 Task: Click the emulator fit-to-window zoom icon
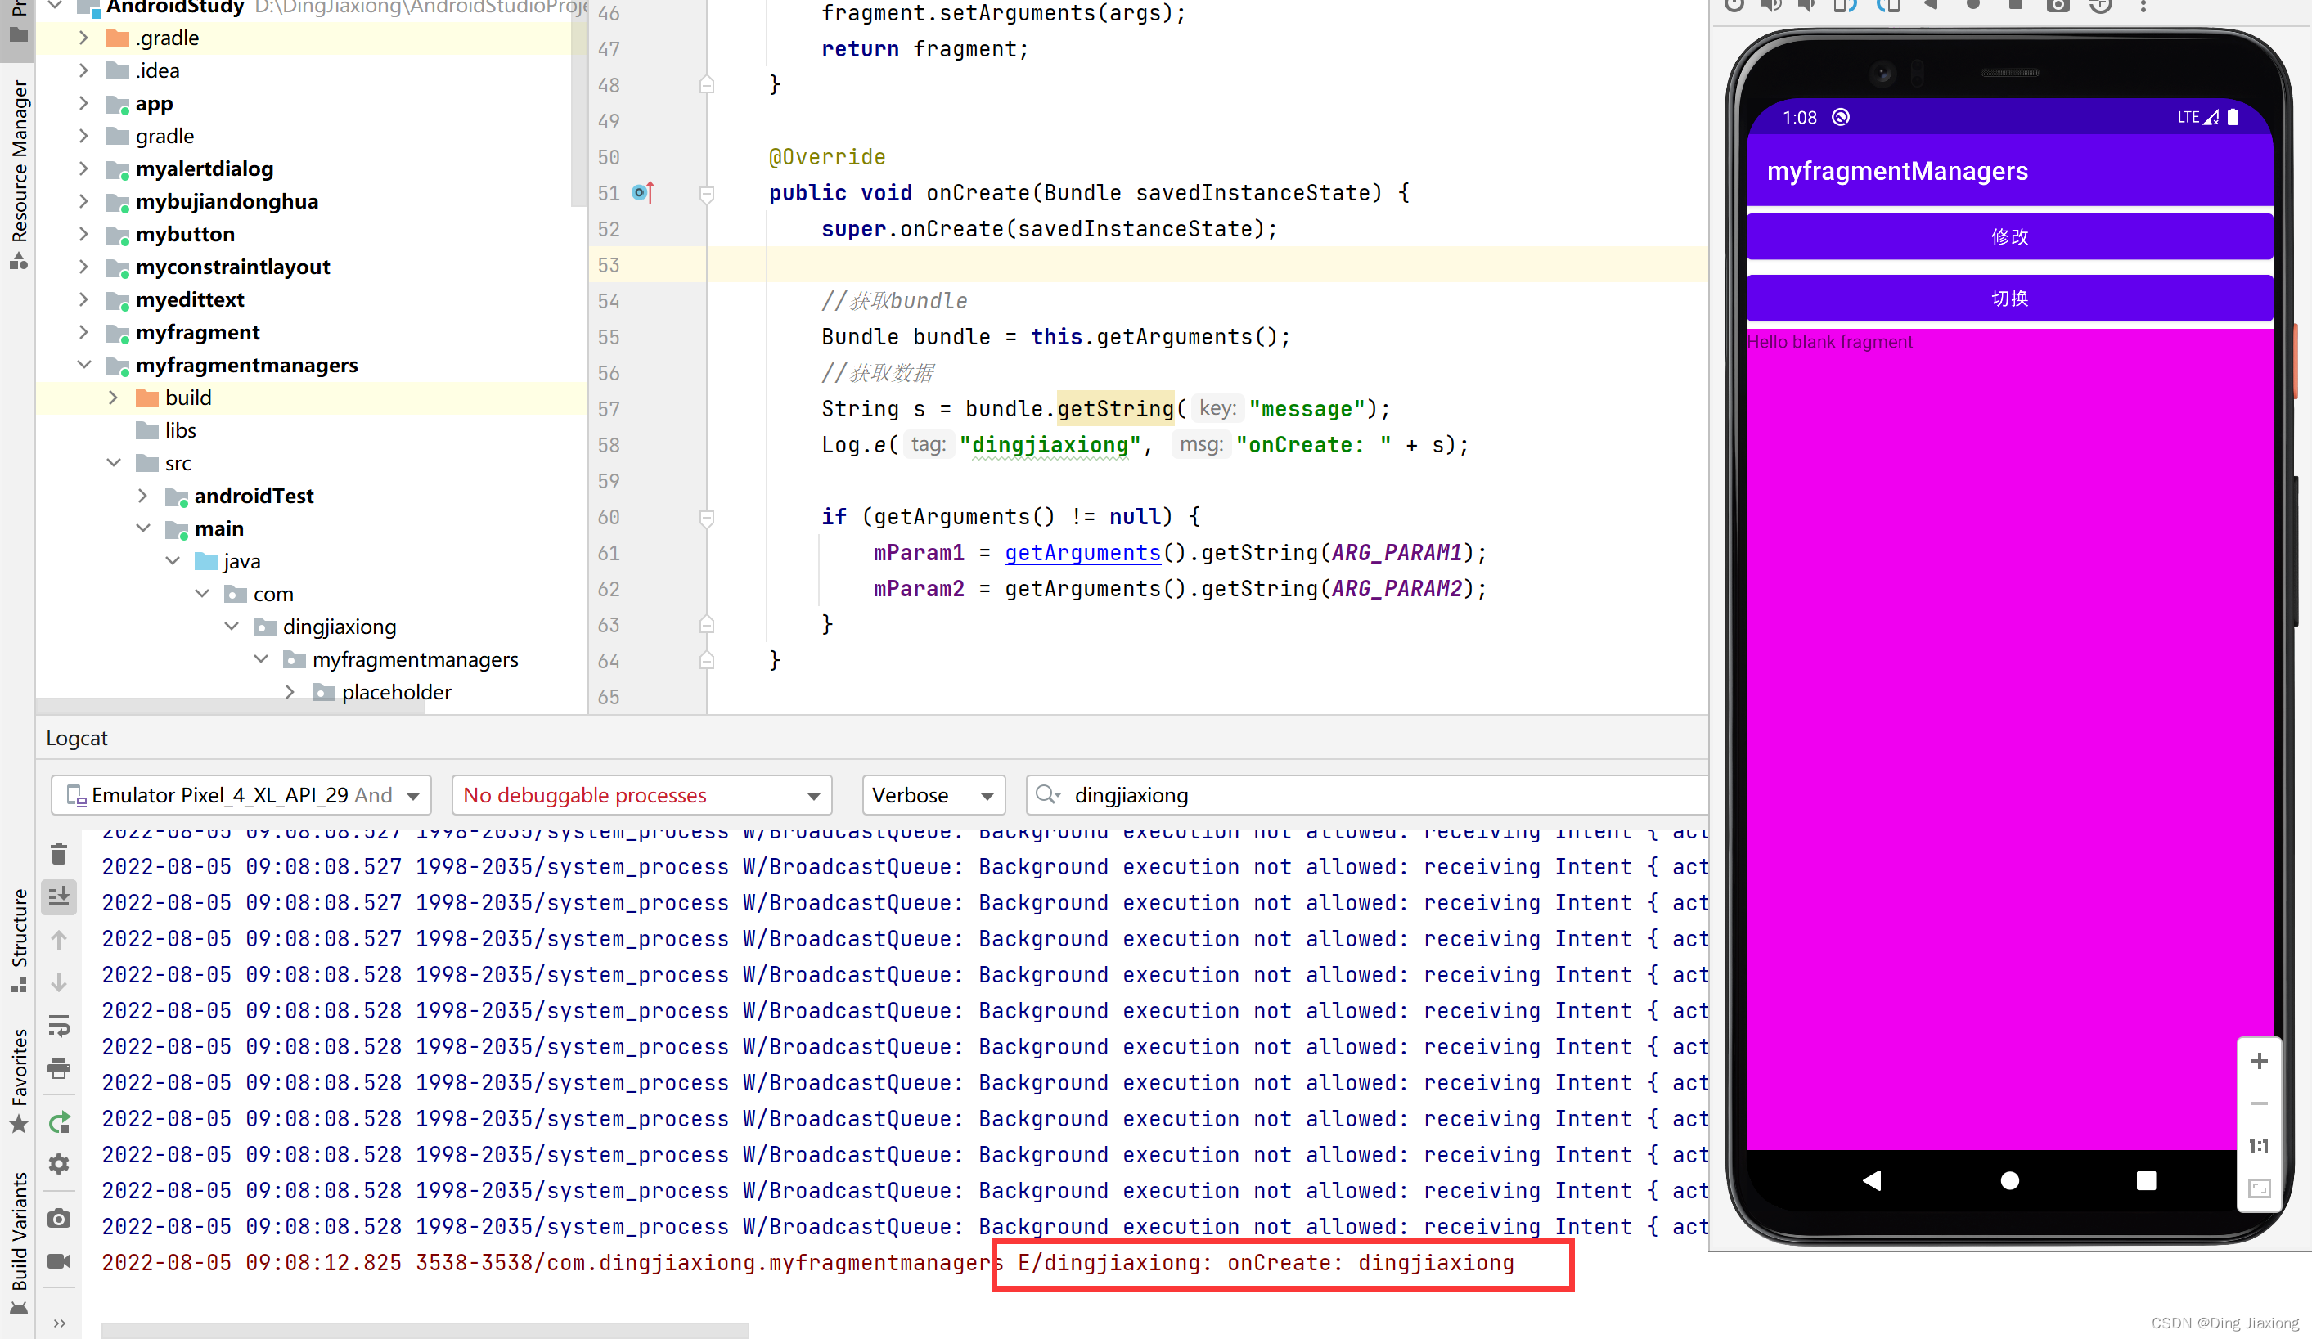(2260, 1188)
